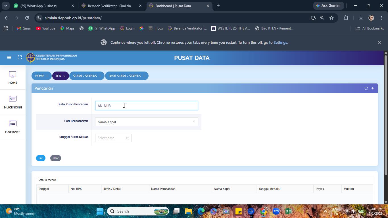Viewport: 388px width, 218px height.
Task: Open weather widget on taskbar
Action: [x=20, y=211]
